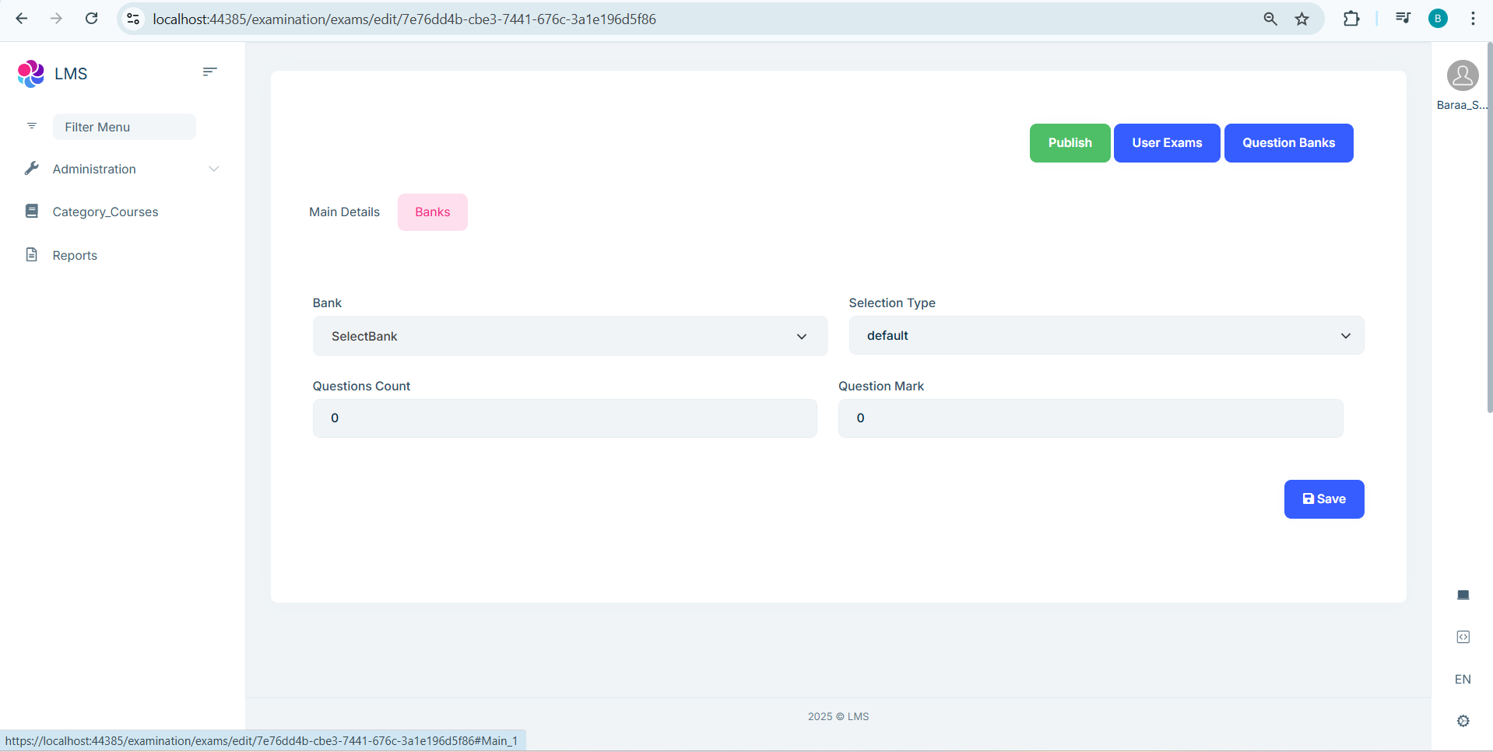1493x752 pixels.
Task: Open settings via the gear icon
Action: (x=1463, y=721)
